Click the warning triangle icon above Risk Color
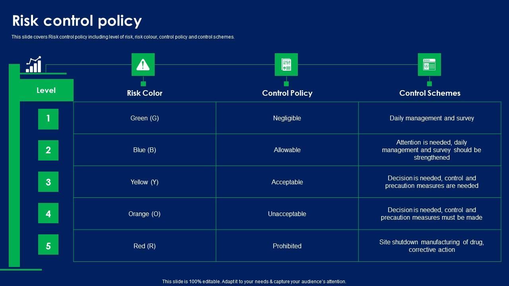The width and height of the screenshot is (509, 286). [143, 65]
